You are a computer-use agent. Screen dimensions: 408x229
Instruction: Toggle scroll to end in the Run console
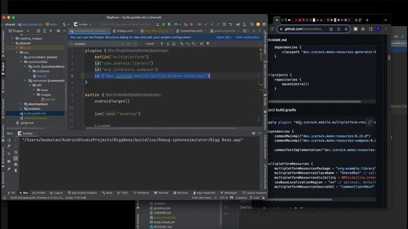(15, 158)
